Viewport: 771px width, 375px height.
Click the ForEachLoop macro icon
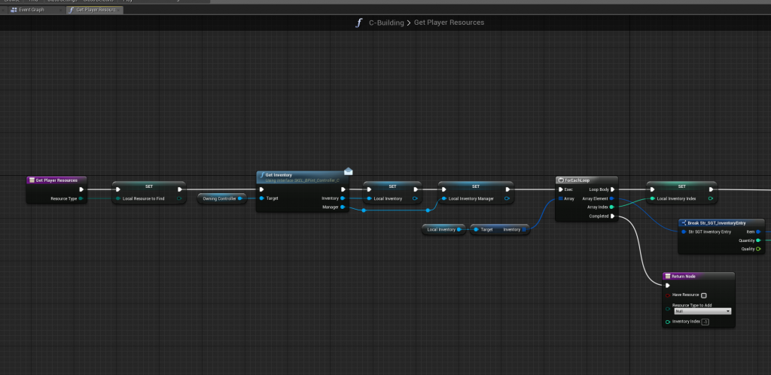561,180
